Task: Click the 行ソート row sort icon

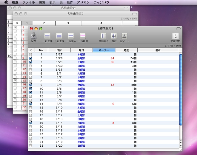Action: point(124,36)
